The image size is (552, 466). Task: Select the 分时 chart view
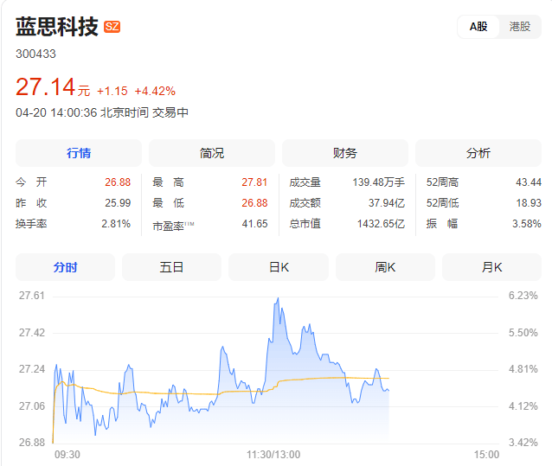coord(65,267)
